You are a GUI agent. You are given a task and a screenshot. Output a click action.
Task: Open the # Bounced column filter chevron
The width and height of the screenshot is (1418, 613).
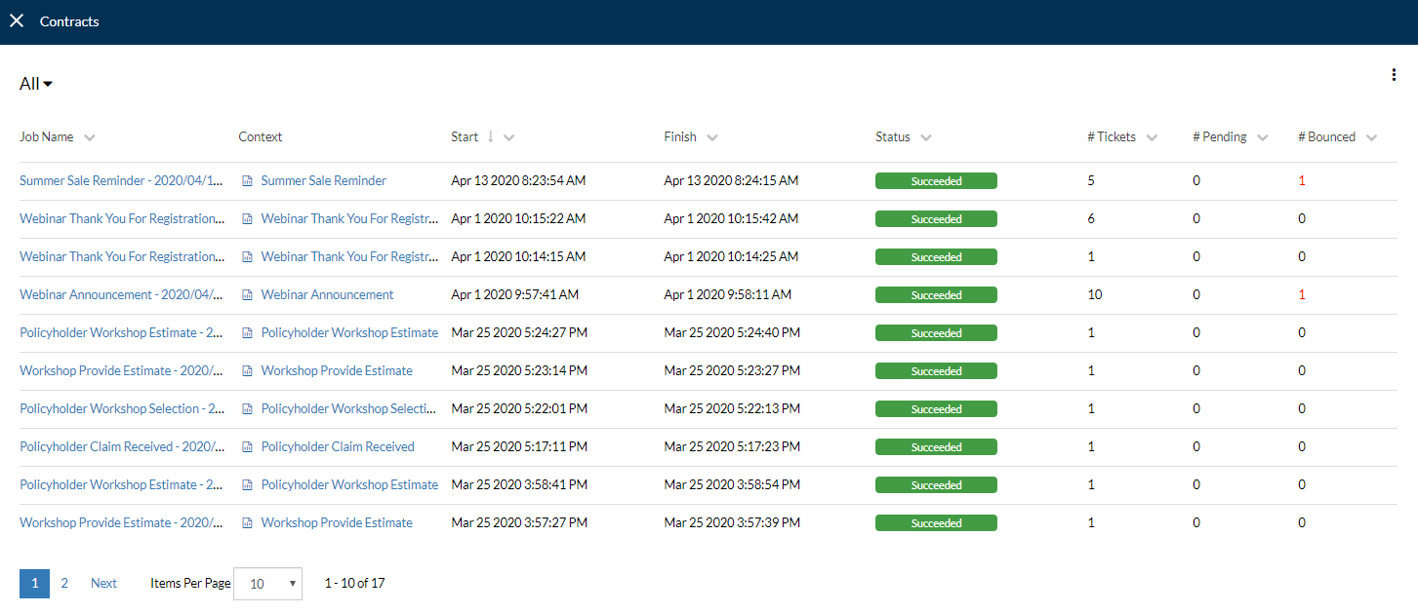click(x=1371, y=138)
